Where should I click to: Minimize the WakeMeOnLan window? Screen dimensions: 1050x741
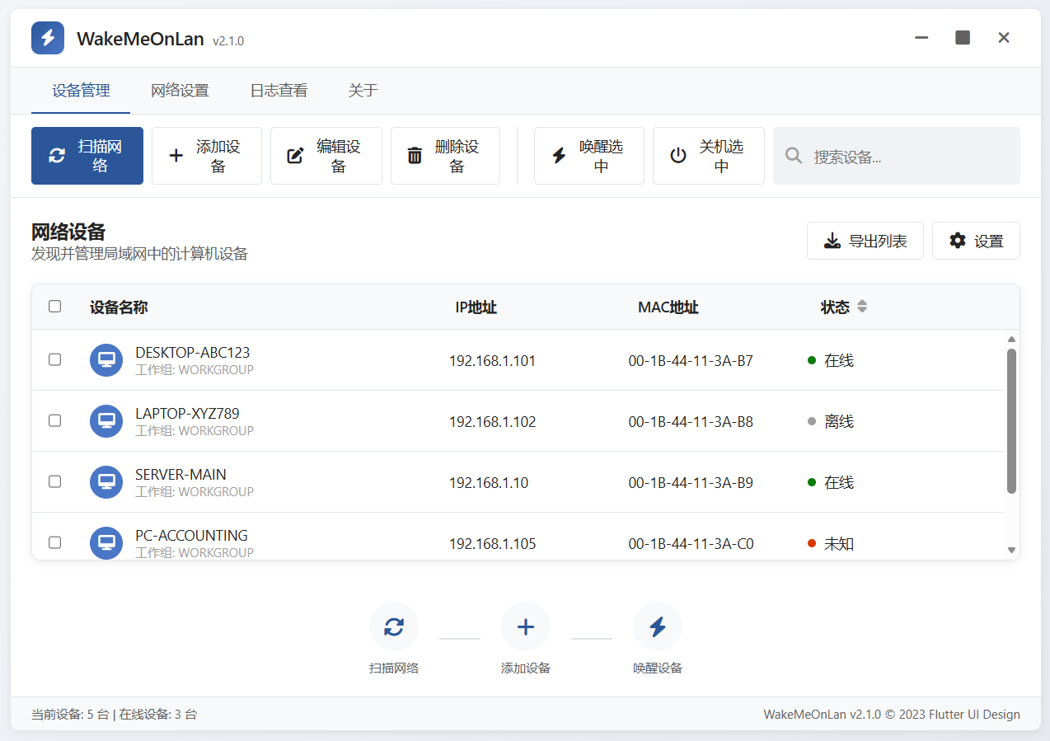(x=921, y=38)
